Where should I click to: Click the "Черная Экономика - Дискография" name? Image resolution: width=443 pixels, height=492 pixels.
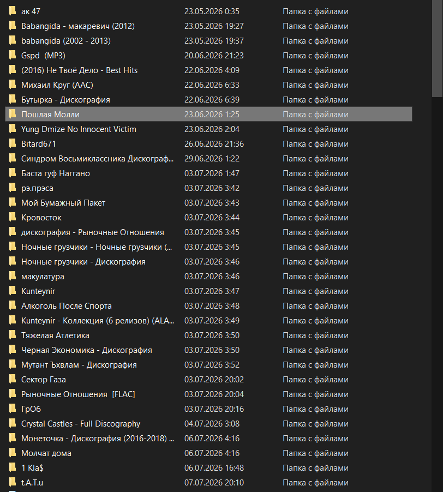click(x=87, y=350)
